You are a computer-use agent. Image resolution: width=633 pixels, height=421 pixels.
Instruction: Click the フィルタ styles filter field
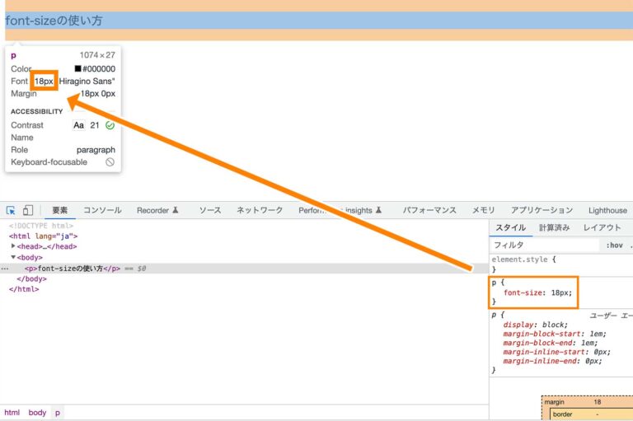pyautogui.click(x=544, y=245)
